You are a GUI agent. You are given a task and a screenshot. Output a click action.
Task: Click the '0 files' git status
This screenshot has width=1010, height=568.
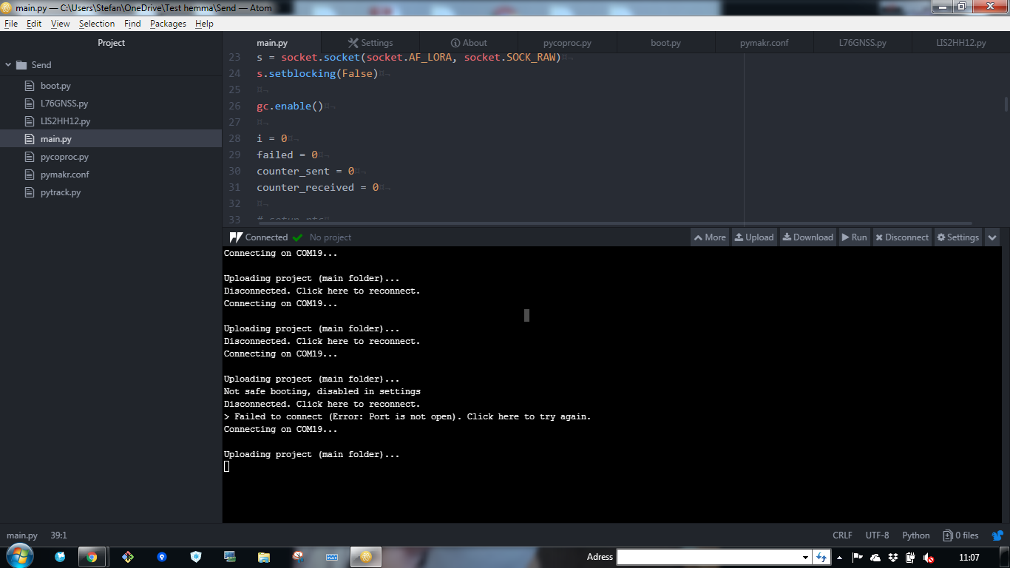(x=960, y=535)
